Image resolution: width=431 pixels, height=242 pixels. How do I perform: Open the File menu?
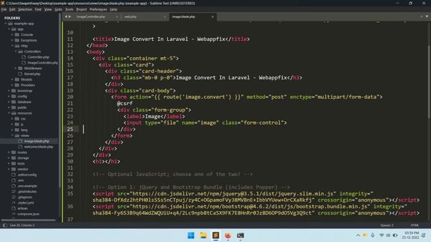(x=4, y=9)
